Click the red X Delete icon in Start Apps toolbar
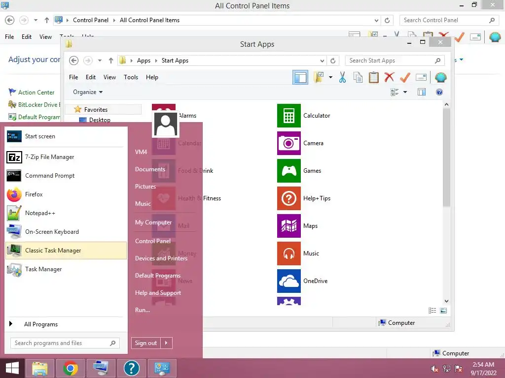This screenshot has width=505, height=378. coord(389,77)
